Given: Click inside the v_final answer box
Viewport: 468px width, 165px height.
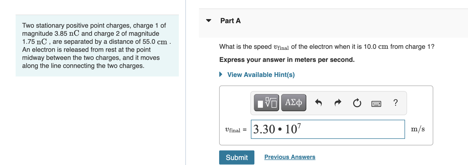Looking at the screenshot, I should pos(327,129).
